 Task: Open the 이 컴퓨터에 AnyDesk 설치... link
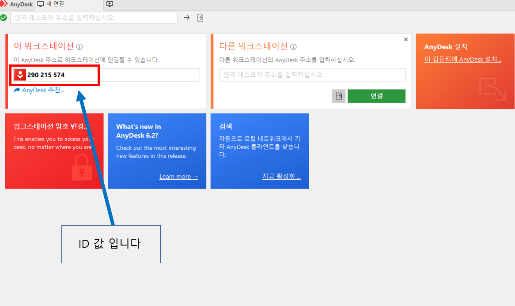click(x=462, y=60)
